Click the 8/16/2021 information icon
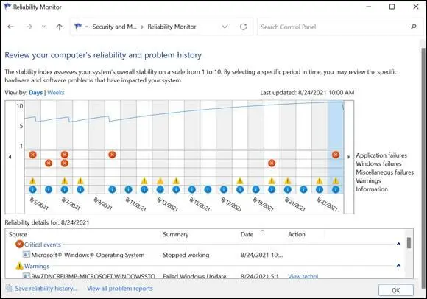427x299 pixels. (x=208, y=189)
